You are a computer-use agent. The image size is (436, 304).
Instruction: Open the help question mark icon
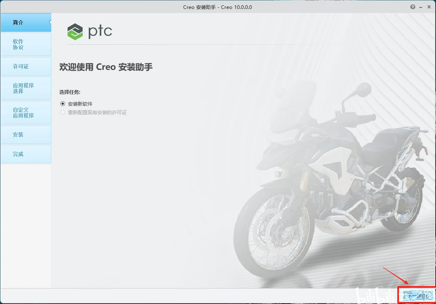point(412,7)
